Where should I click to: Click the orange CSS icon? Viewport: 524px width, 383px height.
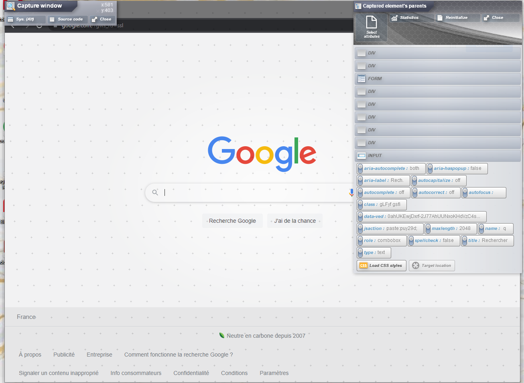tap(364, 266)
